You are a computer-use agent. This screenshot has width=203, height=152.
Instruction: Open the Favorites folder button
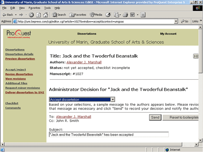(78, 15)
